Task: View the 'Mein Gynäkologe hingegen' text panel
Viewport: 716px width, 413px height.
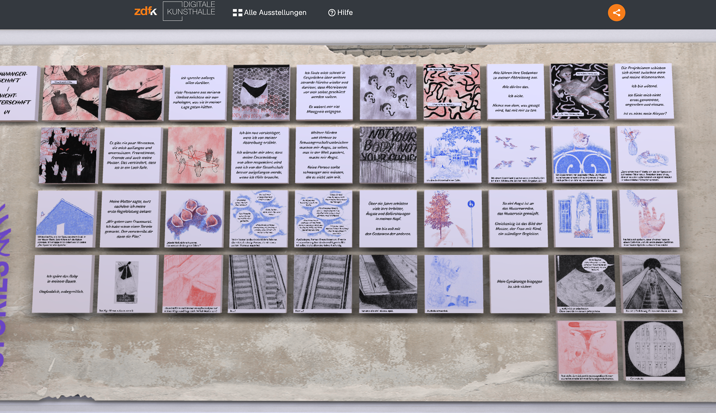Action: click(519, 284)
